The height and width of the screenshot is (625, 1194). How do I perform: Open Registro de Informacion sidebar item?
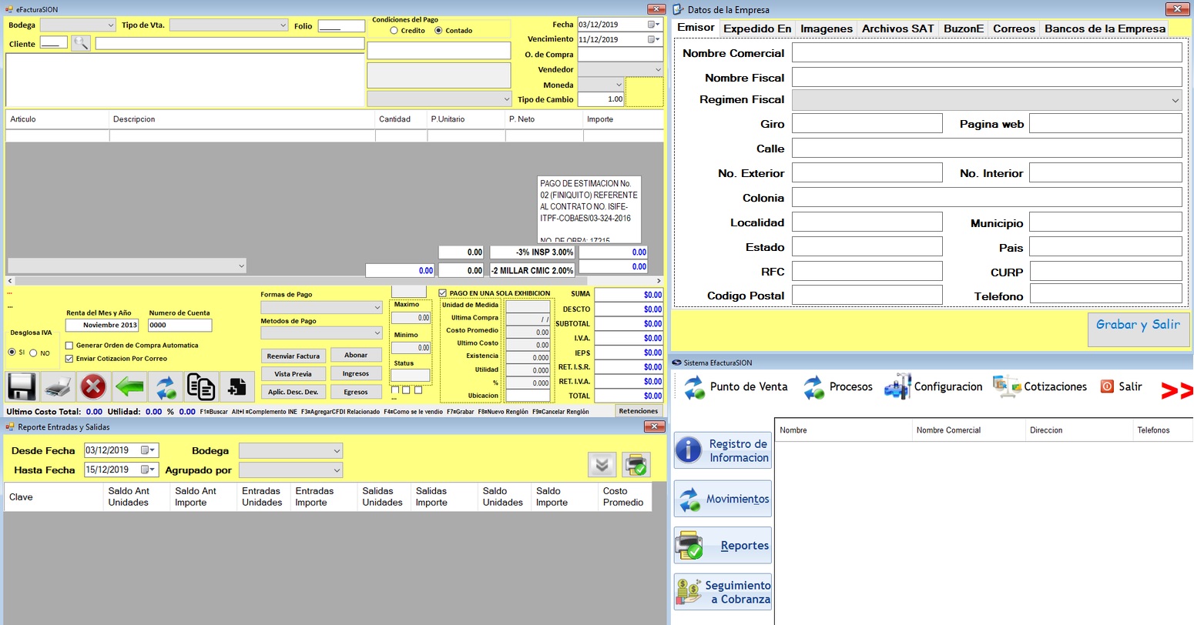pyautogui.click(x=723, y=450)
